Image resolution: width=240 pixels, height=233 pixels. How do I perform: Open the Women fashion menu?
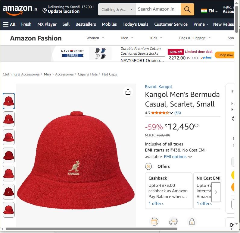[x=95, y=38]
